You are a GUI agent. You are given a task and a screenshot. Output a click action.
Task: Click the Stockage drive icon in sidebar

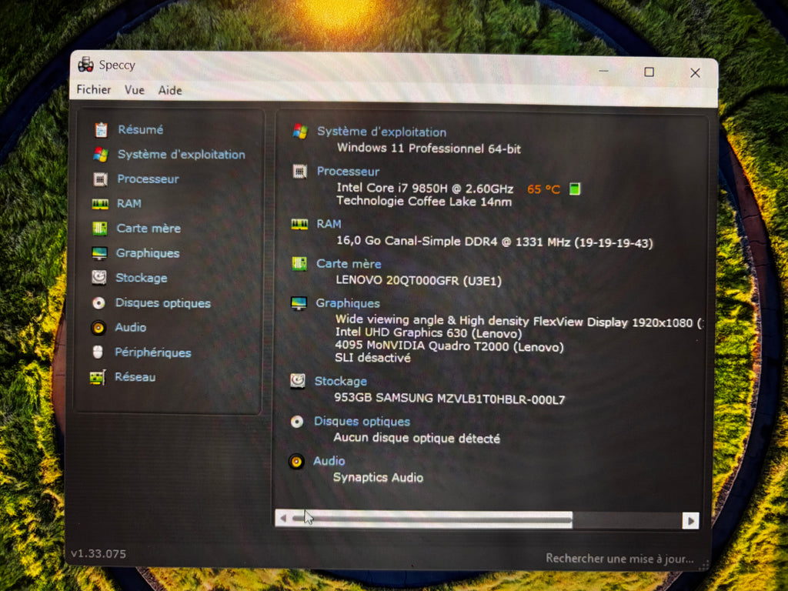[x=99, y=277]
